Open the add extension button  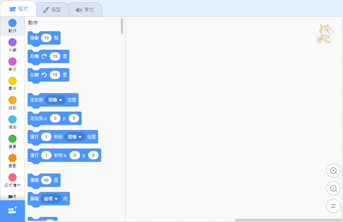point(12,211)
